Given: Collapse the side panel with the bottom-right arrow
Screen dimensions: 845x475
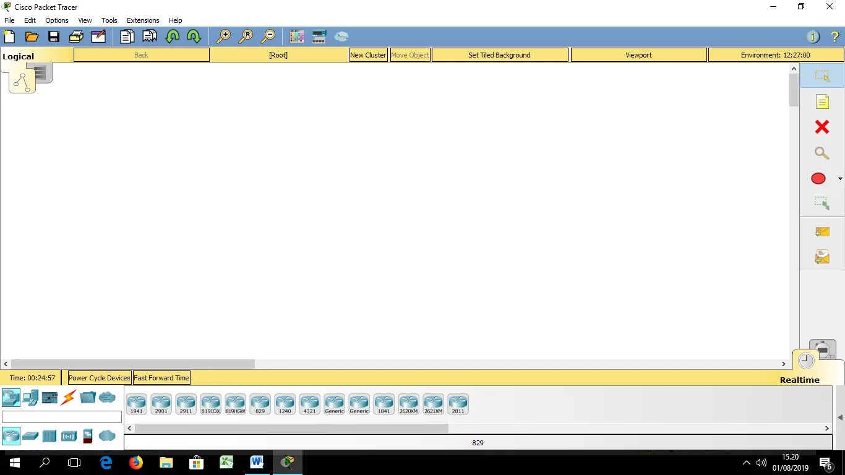Looking at the screenshot, I should point(840,417).
